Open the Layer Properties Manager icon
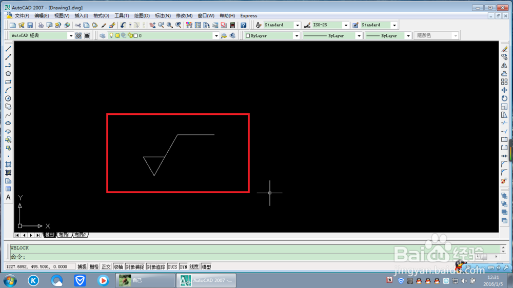Screen dimensions: 513x288 [x=103, y=36]
